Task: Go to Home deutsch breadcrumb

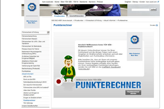Action: [x=67, y=20]
